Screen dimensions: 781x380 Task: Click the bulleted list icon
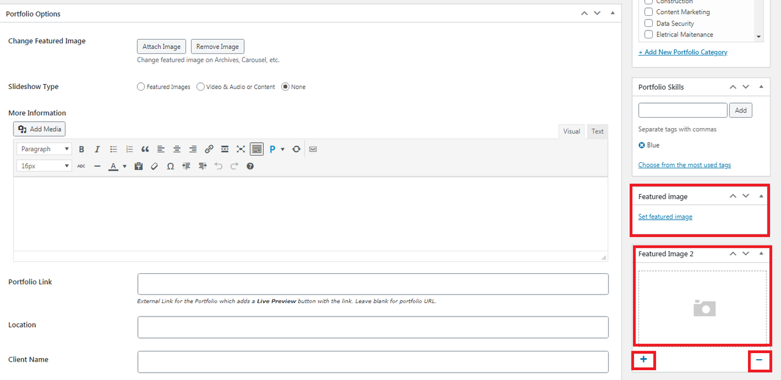(113, 149)
